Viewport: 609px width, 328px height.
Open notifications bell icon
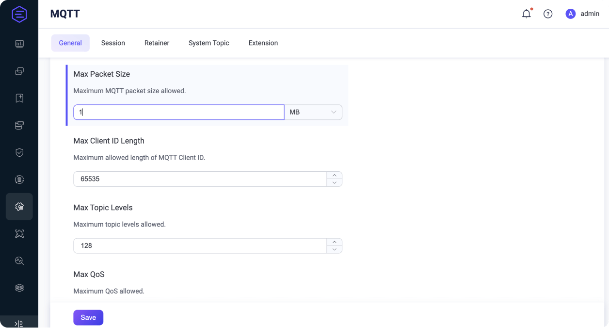click(x=527, y=14)
